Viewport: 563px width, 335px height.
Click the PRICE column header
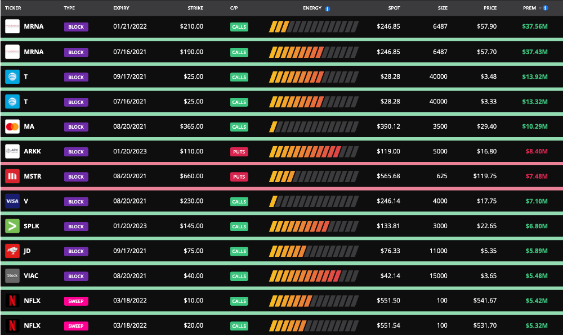coord(490,8)
